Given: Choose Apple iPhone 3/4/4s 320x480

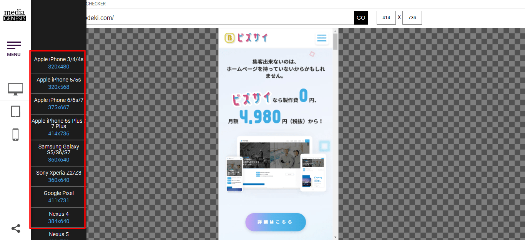Looking at the screenshot, I should pos(59,63).
